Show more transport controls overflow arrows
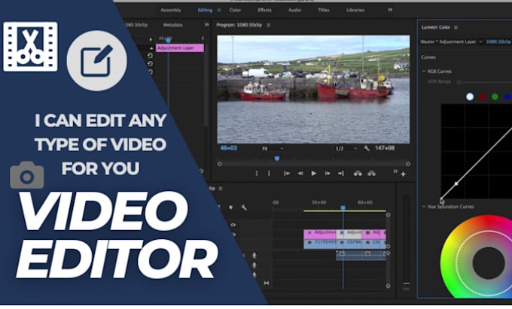 [x=395, y=171]
